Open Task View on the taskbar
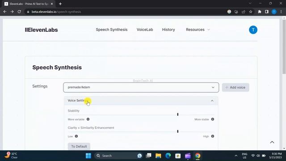The height and width of the screenshot is (161, 286). 149,156
